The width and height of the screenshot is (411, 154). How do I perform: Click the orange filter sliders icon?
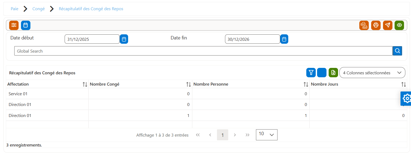pyautogui.click(x=14, y=25)
